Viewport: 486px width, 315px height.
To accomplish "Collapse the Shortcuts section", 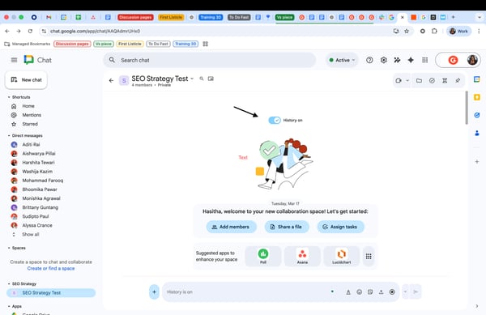I will [9, 97].
